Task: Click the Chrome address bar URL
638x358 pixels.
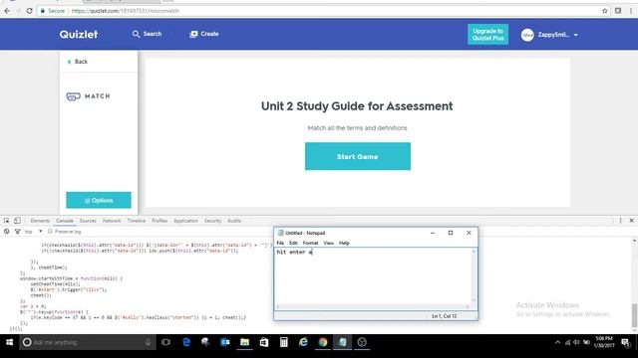Action: tap(125, 11)
